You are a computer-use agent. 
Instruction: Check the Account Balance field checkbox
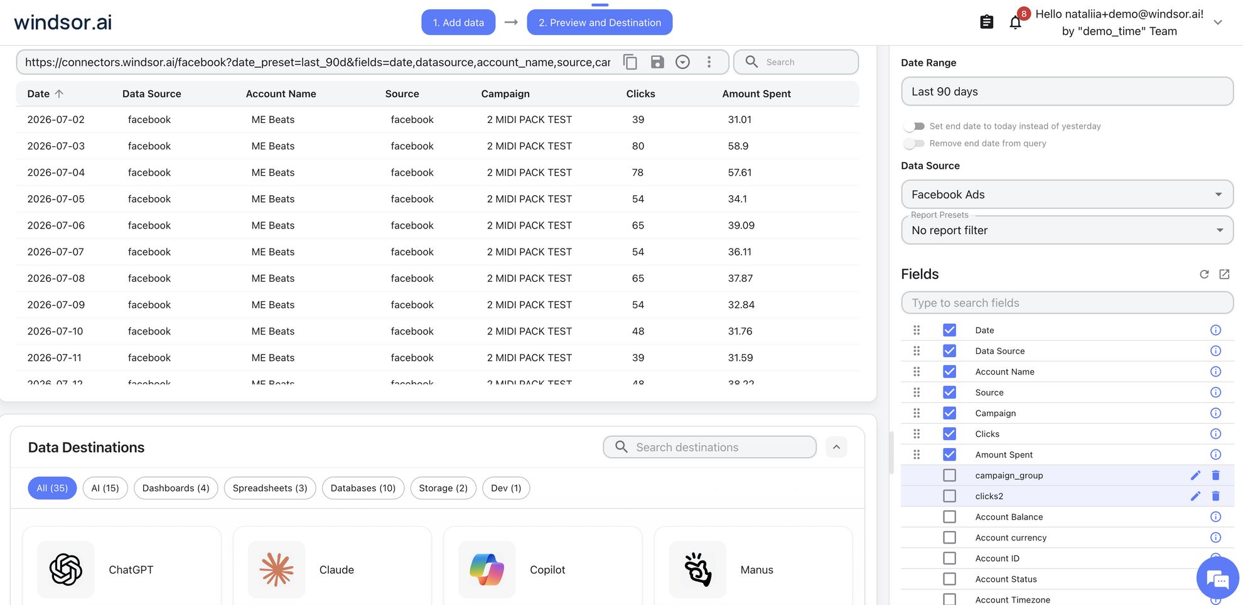pos(949,517)
